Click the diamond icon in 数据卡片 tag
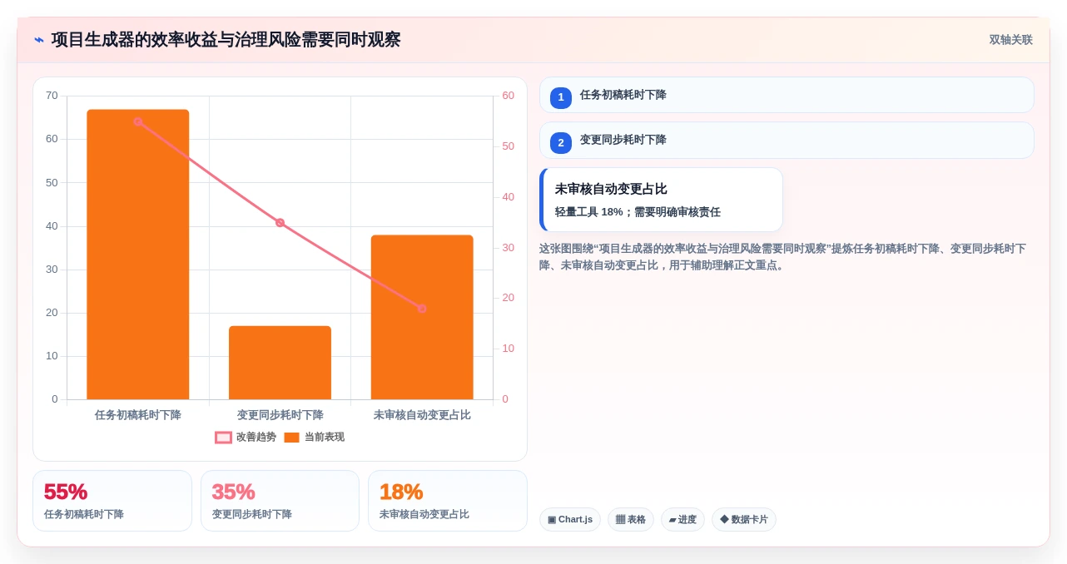Image resolution: width=1067 pixels, height=564 pixels. (724, 519)
